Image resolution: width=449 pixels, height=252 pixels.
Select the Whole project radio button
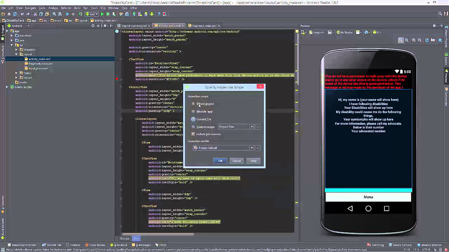click(x=193, y=104)
